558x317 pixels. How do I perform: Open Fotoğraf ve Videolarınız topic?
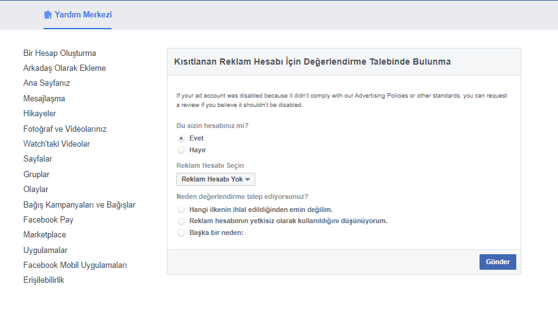[65, 129]
